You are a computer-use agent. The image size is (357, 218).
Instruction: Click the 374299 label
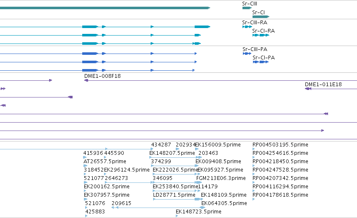point(161,162)
